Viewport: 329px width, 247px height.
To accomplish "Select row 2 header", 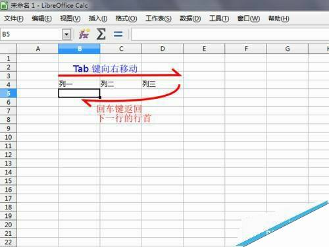I will (x=9, y=67).
